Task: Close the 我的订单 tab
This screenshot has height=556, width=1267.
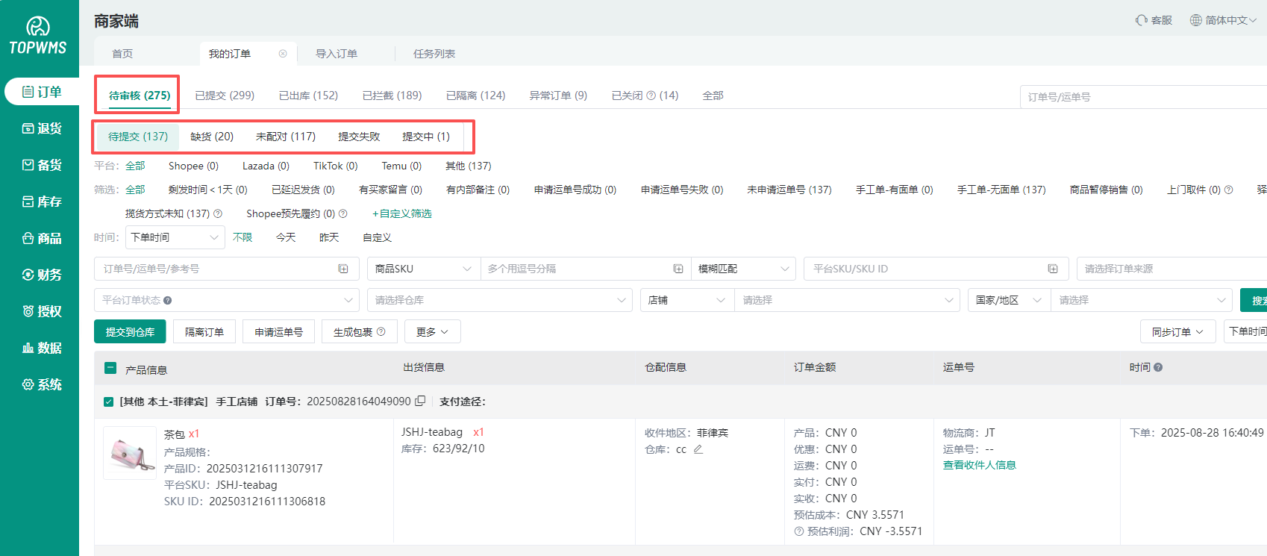Action: coord(283,54)
